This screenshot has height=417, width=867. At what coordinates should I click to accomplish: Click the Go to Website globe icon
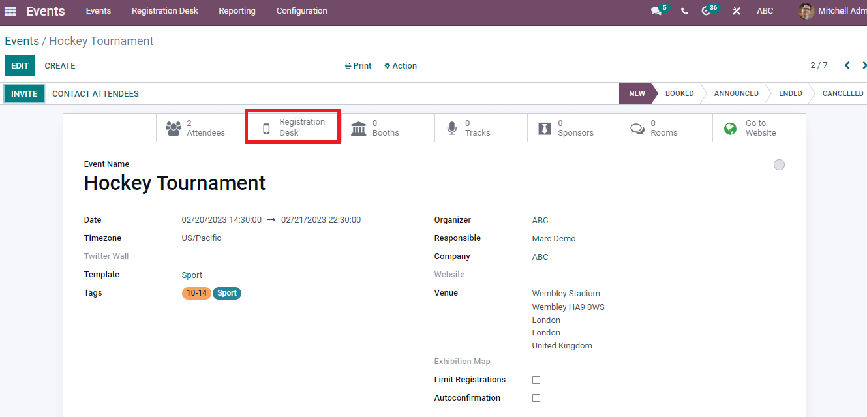click(x=731, y=128)
